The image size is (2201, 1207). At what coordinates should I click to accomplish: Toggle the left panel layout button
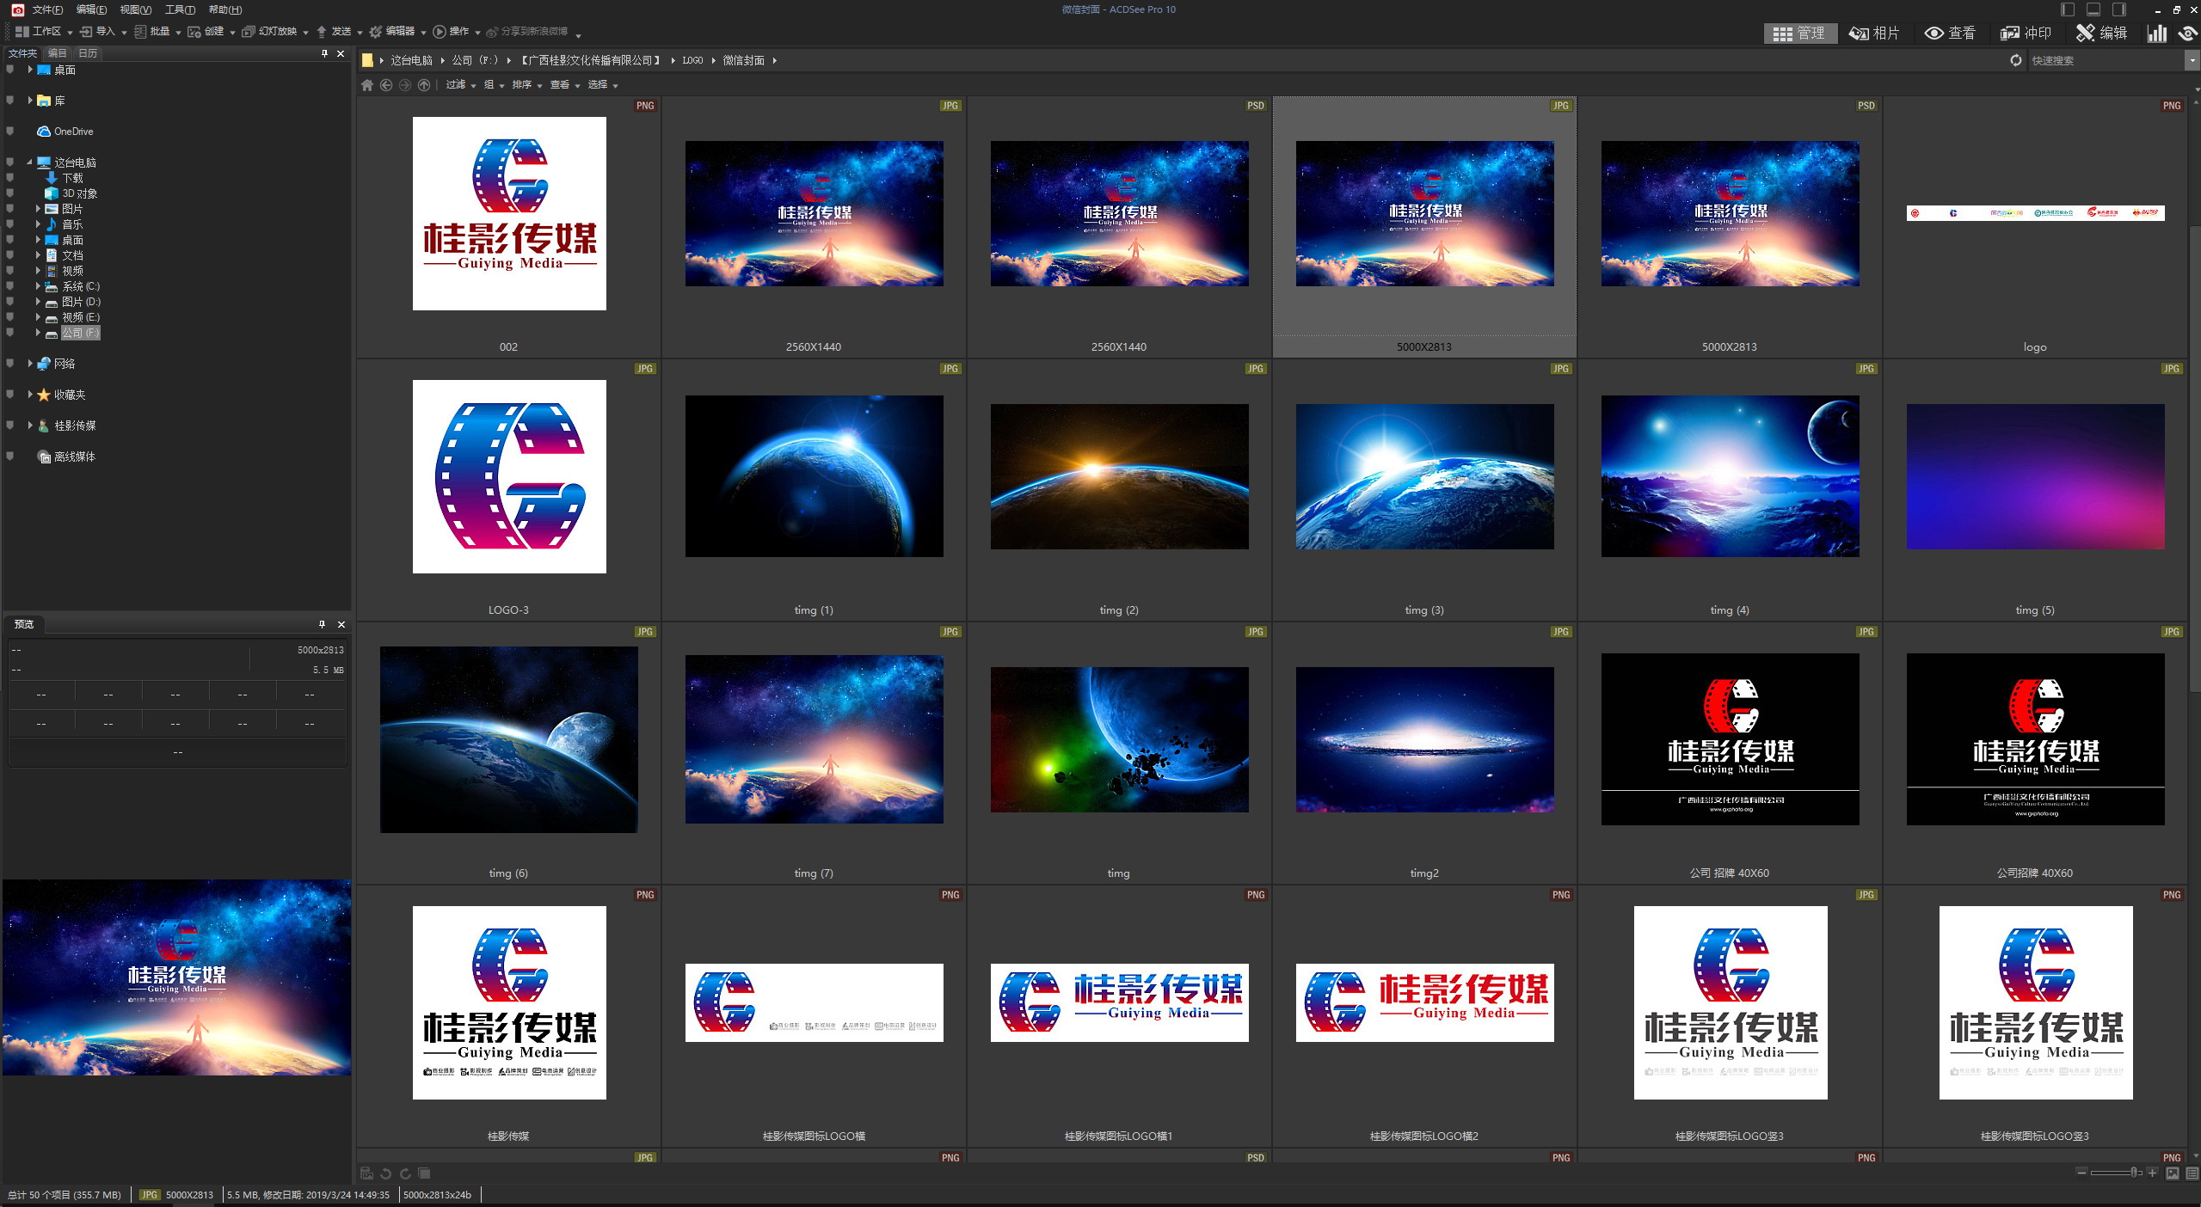point(2068,9)
